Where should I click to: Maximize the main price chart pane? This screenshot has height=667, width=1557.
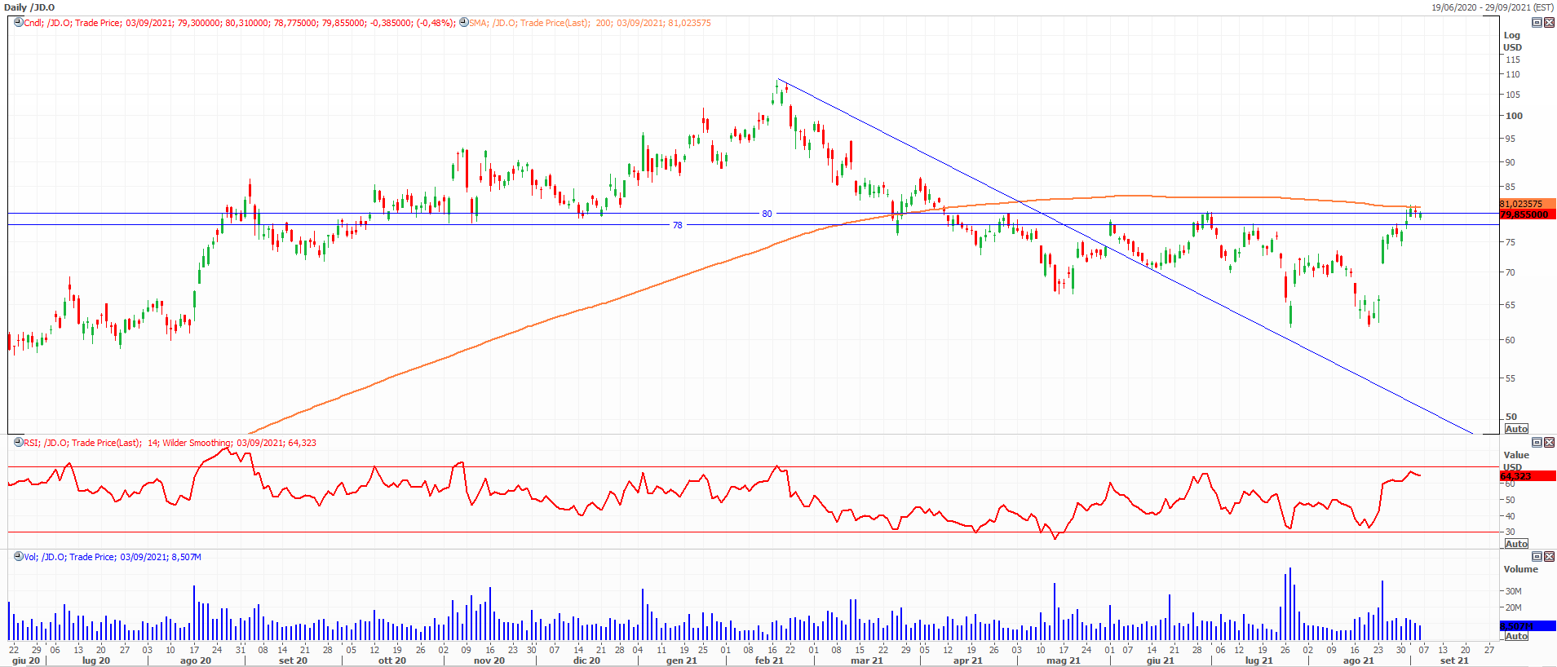tap(1537, 23)
